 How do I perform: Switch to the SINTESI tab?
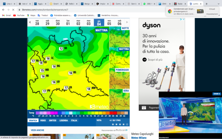tap(53, 120)
